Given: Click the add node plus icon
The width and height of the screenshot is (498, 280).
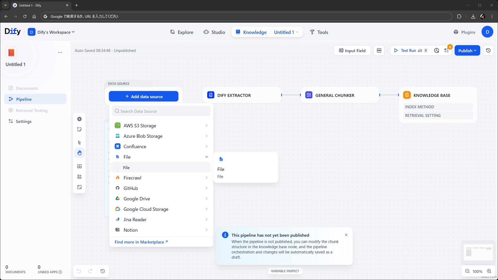Looking at the screenshot, I should coord(79,119).
